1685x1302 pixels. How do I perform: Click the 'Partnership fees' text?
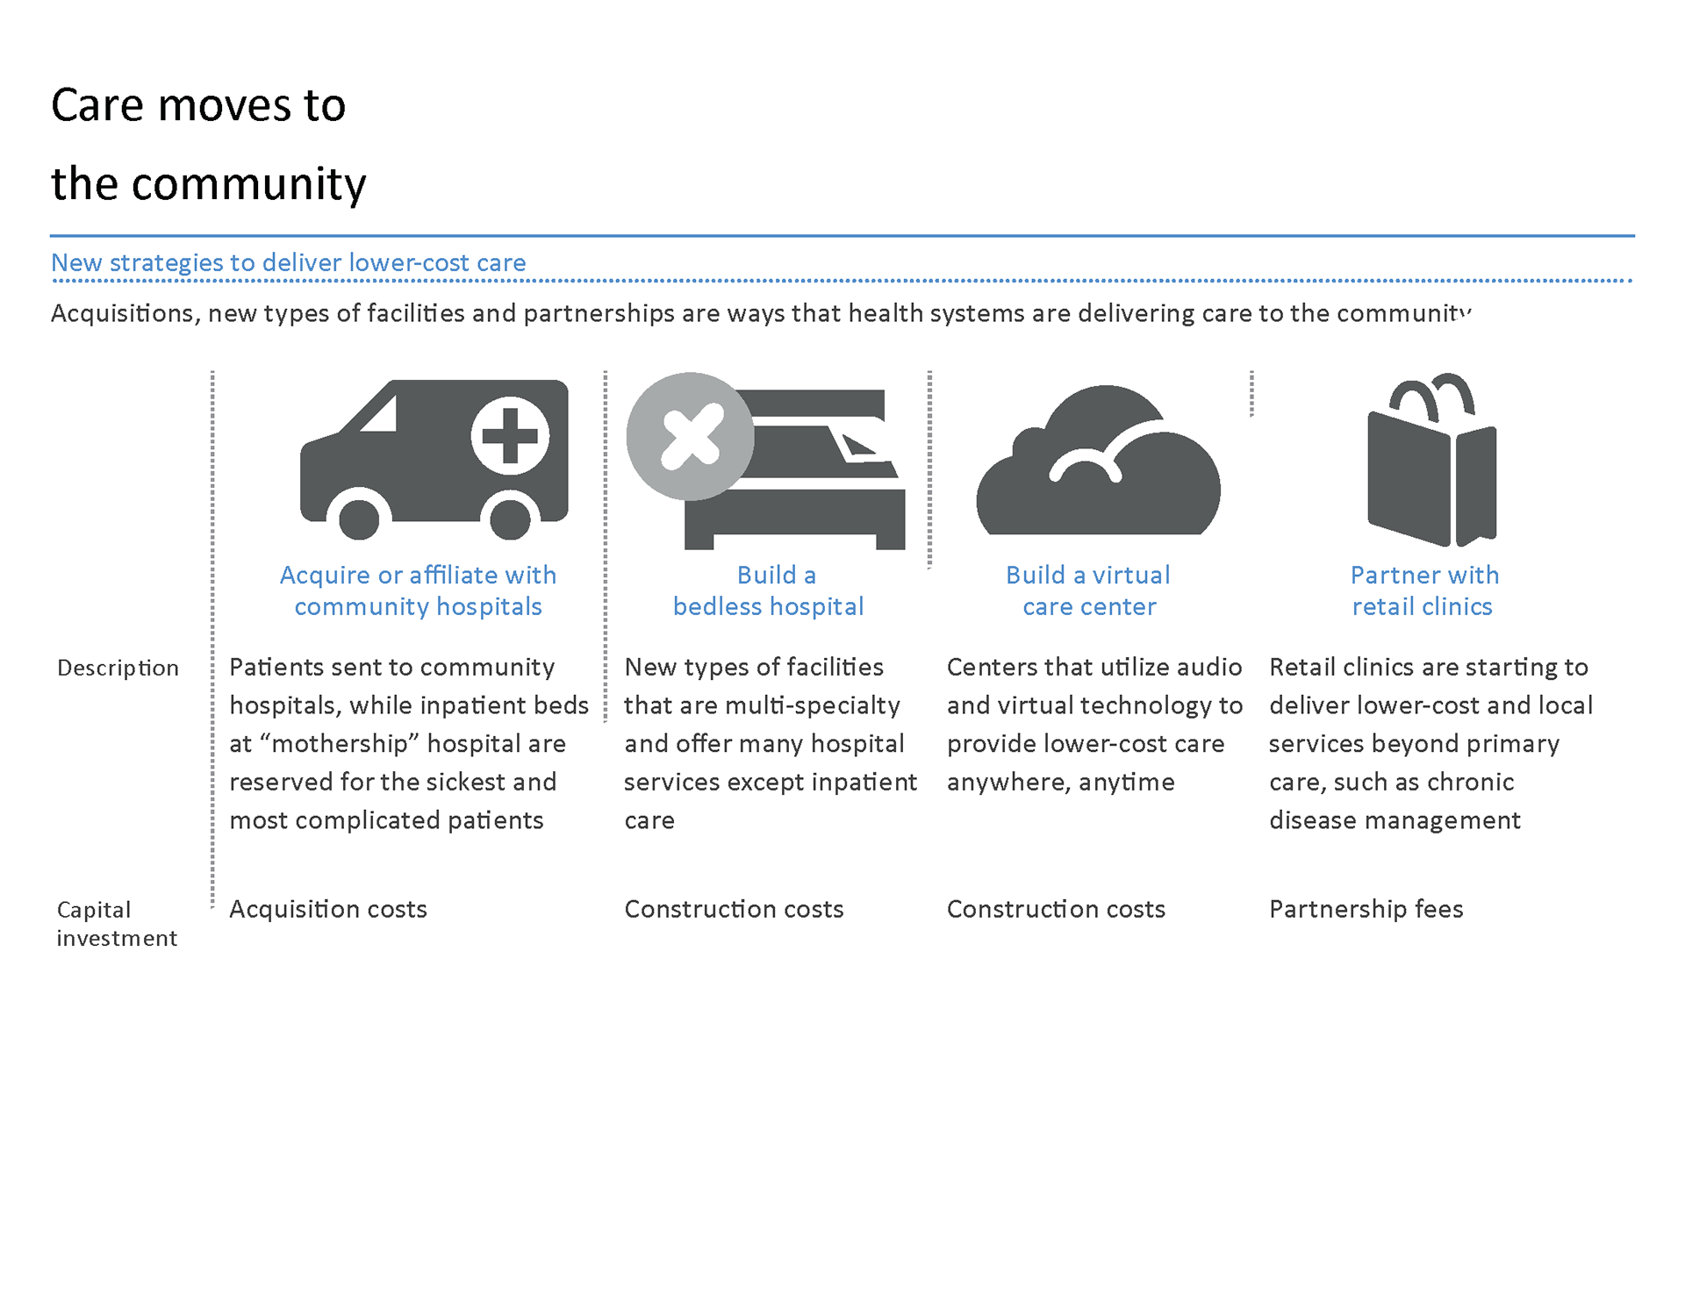(x=1366, y=909)
